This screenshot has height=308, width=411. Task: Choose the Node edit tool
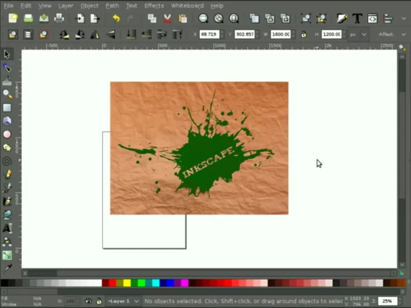coord(7,68)
